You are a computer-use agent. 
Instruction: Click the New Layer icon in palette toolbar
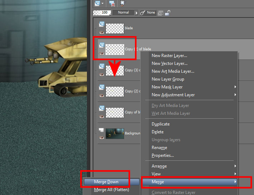tap(97, 3)
